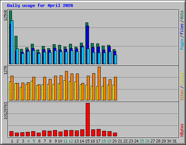Select the orange bar for day 11
The height and width of the screenshot is (145, 186).
pyautogui.click(x=66, y=86)
